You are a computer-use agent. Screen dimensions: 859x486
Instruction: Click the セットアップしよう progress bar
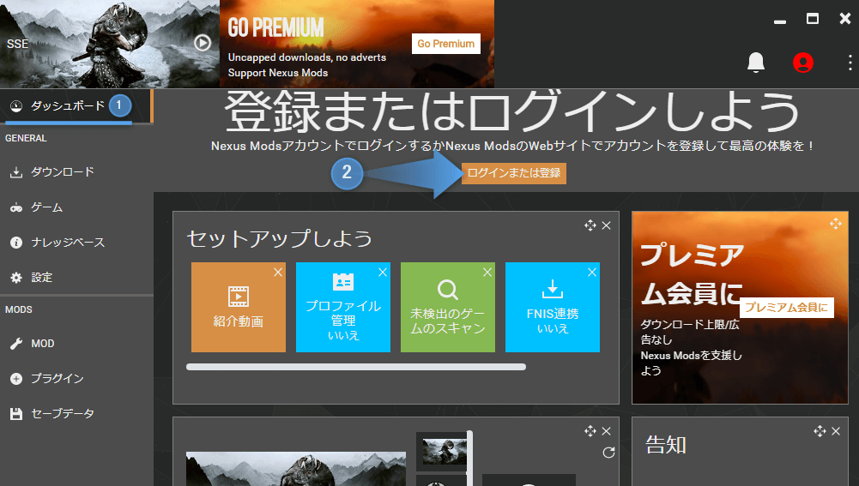[x=356, y=367]
